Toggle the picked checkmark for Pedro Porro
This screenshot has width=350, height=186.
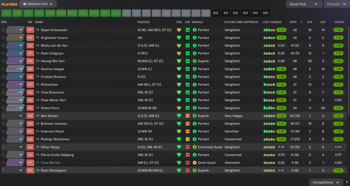pyautogui.click(x=3, y=108)
